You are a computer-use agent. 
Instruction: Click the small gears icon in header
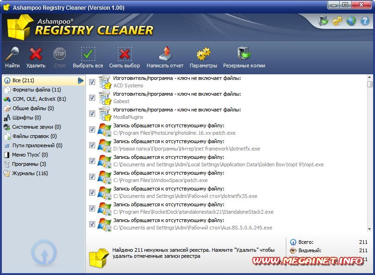tap(337, 21)
